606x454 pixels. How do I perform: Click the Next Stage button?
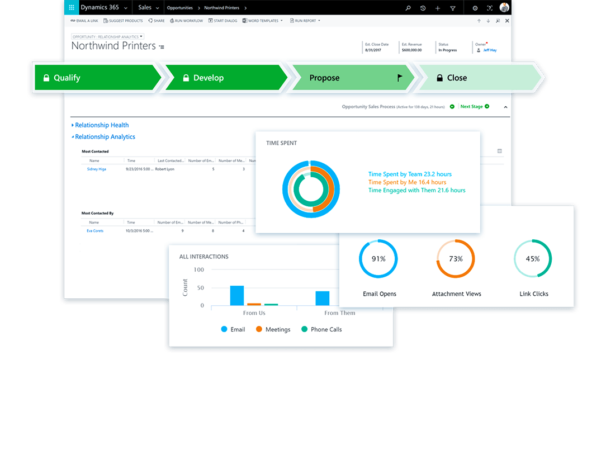474,106
